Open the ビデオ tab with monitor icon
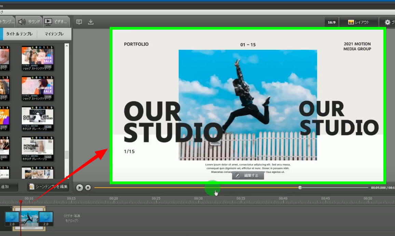The height and width of the screenshot is (236, 395). 56,22
